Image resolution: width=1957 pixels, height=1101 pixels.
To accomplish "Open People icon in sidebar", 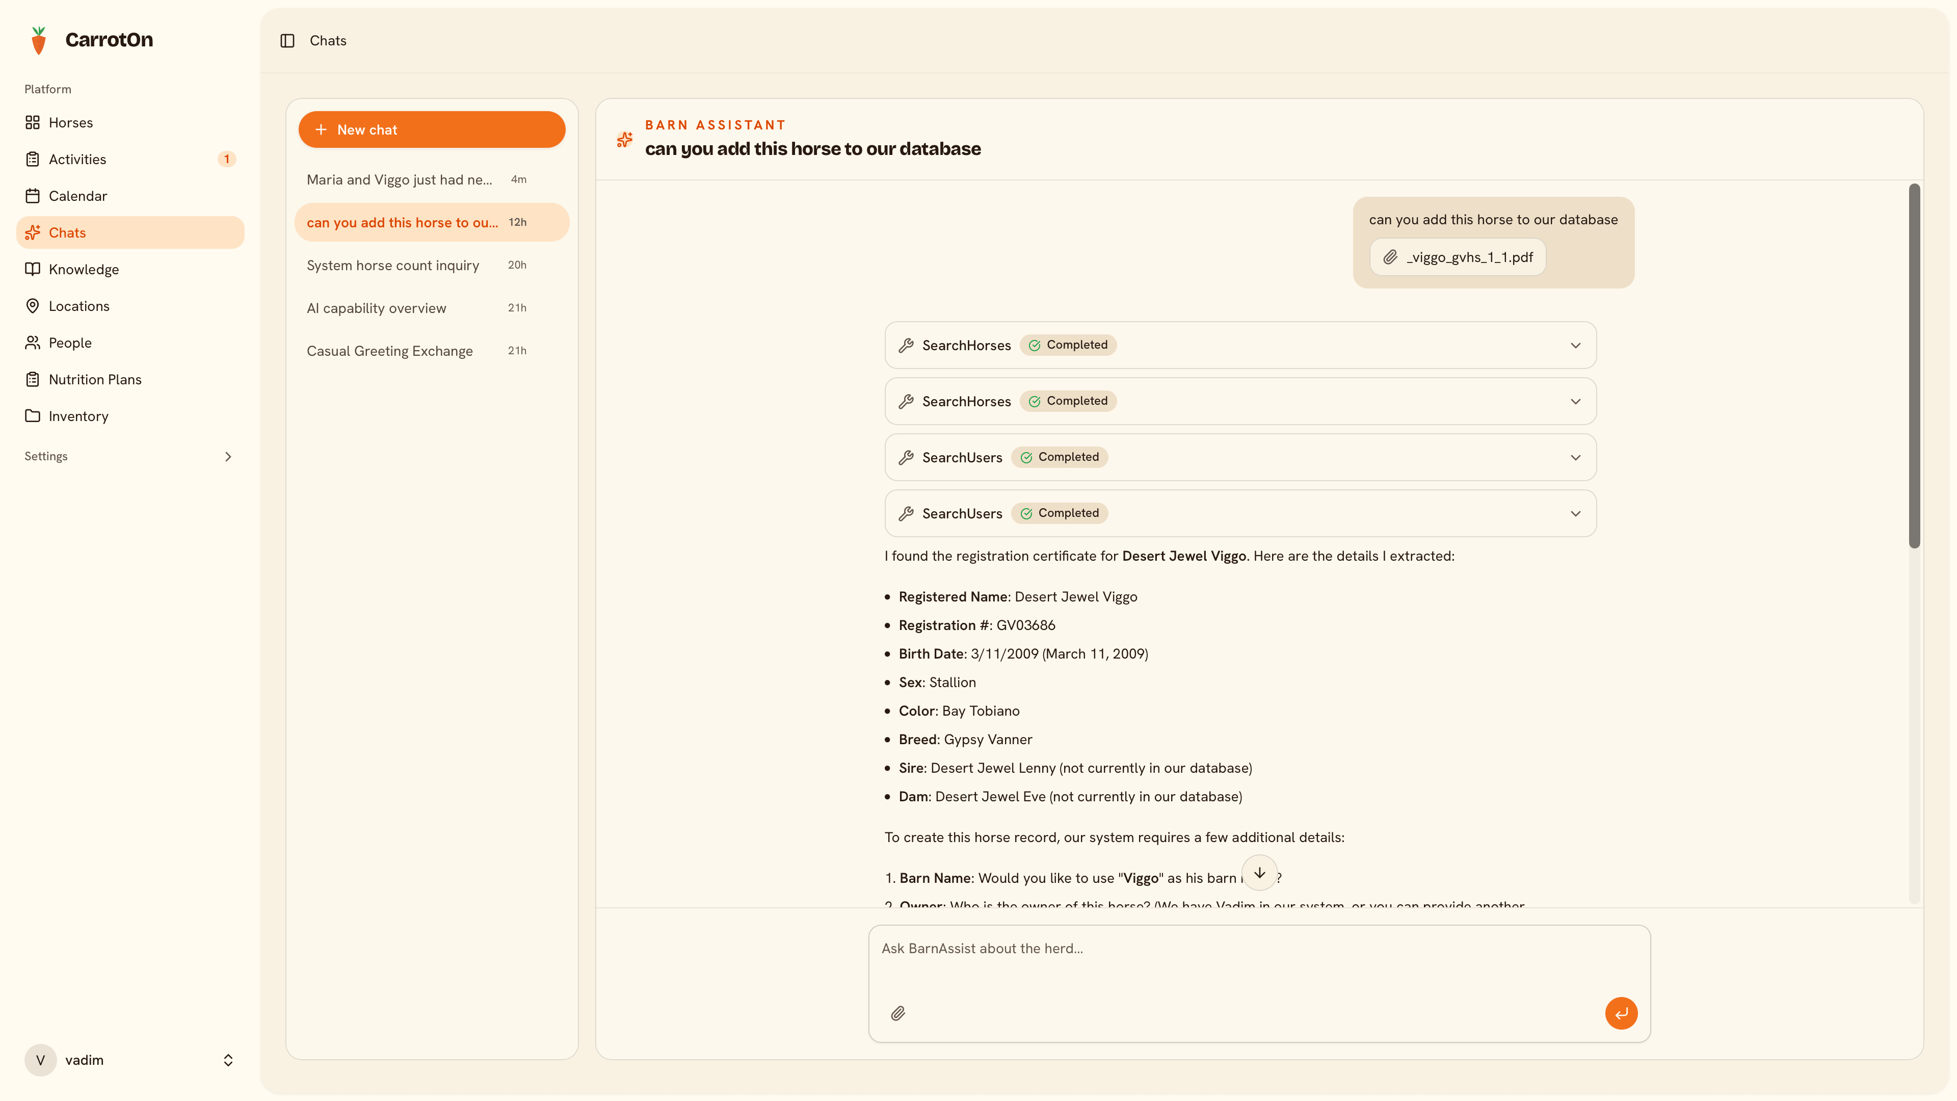I will pos(33,343).
